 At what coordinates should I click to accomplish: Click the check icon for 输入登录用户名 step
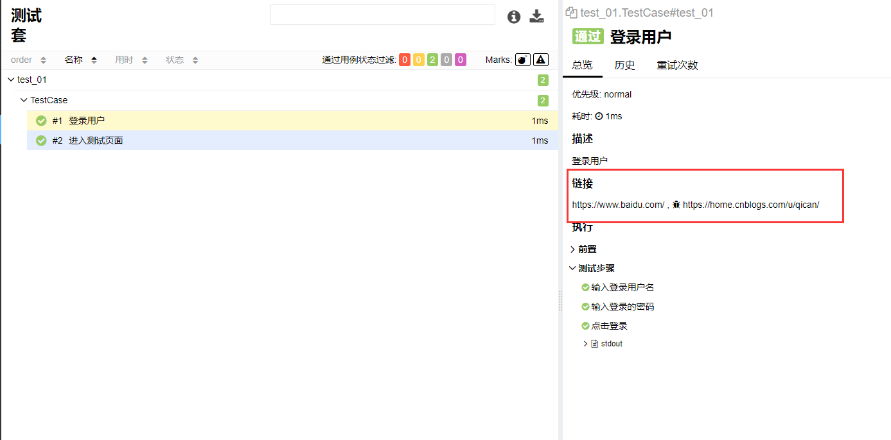point(585,287)
